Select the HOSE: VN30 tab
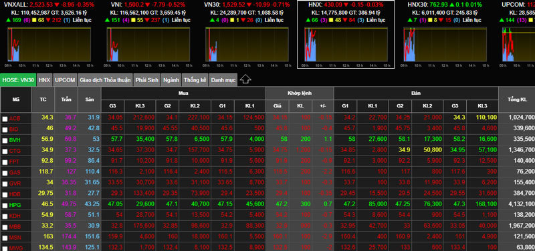535x251 pixels. pyautogui.click(x=18, y=80)
